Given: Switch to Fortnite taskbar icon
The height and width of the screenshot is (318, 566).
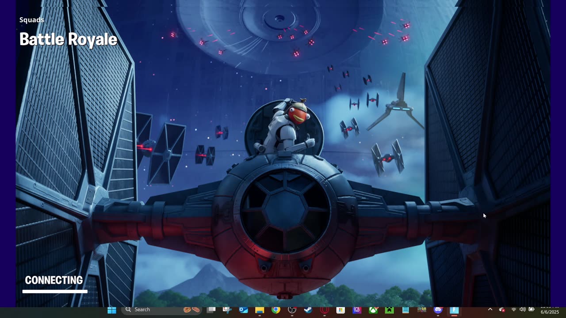Looking at the screenshot, I should [x=454, y=310].
